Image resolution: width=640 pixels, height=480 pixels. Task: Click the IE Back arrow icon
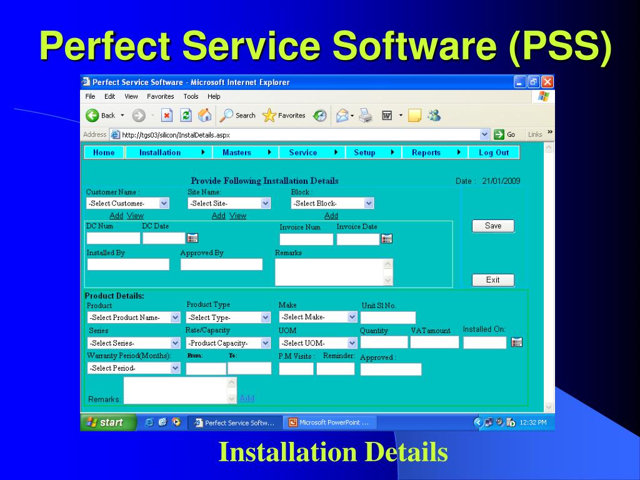(92, 116)
